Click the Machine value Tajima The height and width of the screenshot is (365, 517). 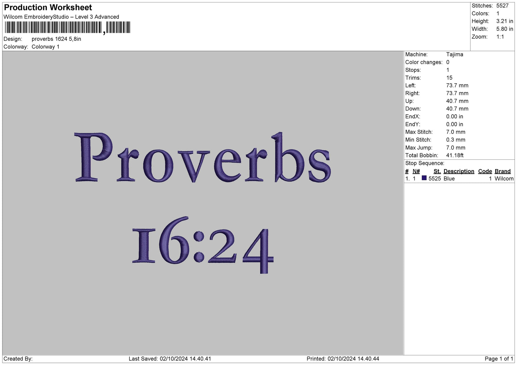tap(455, 54)
